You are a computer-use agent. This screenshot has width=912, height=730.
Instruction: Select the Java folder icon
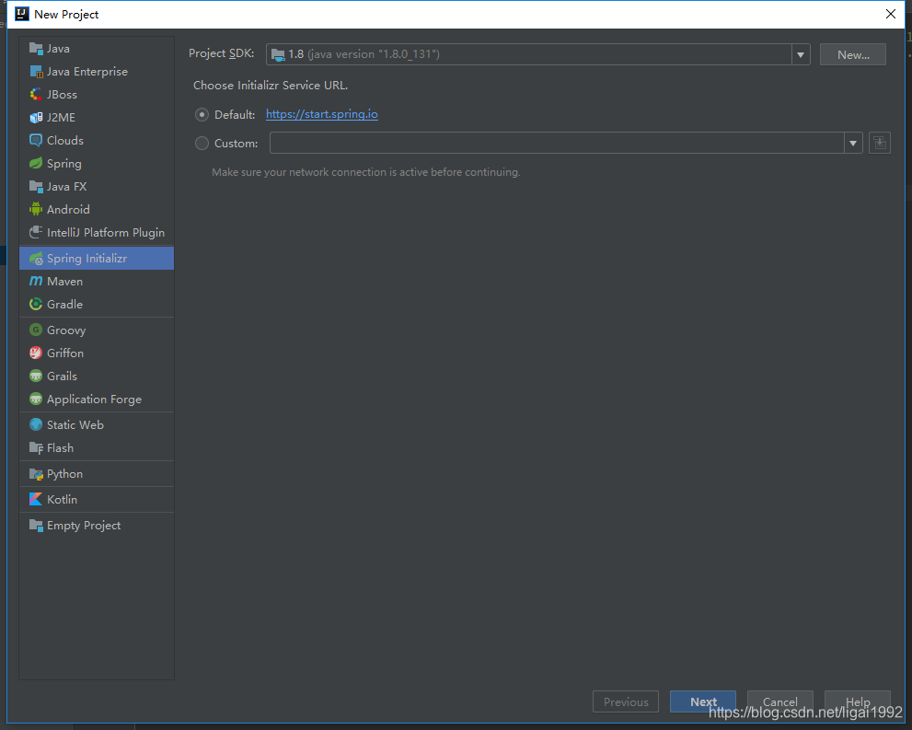pyautogui.click(x=36, y=49)
